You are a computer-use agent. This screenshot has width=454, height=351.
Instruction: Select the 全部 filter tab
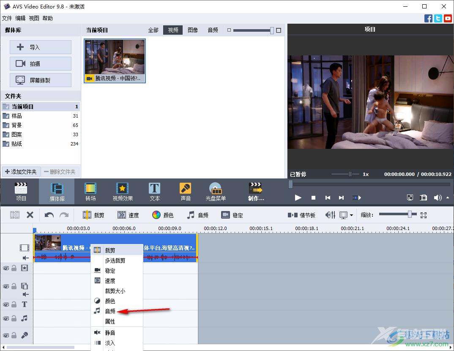tap(153, 30)
